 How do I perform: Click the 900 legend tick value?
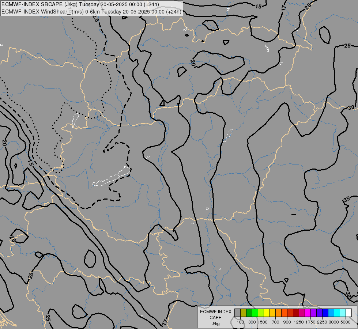[x=287, y=322]
